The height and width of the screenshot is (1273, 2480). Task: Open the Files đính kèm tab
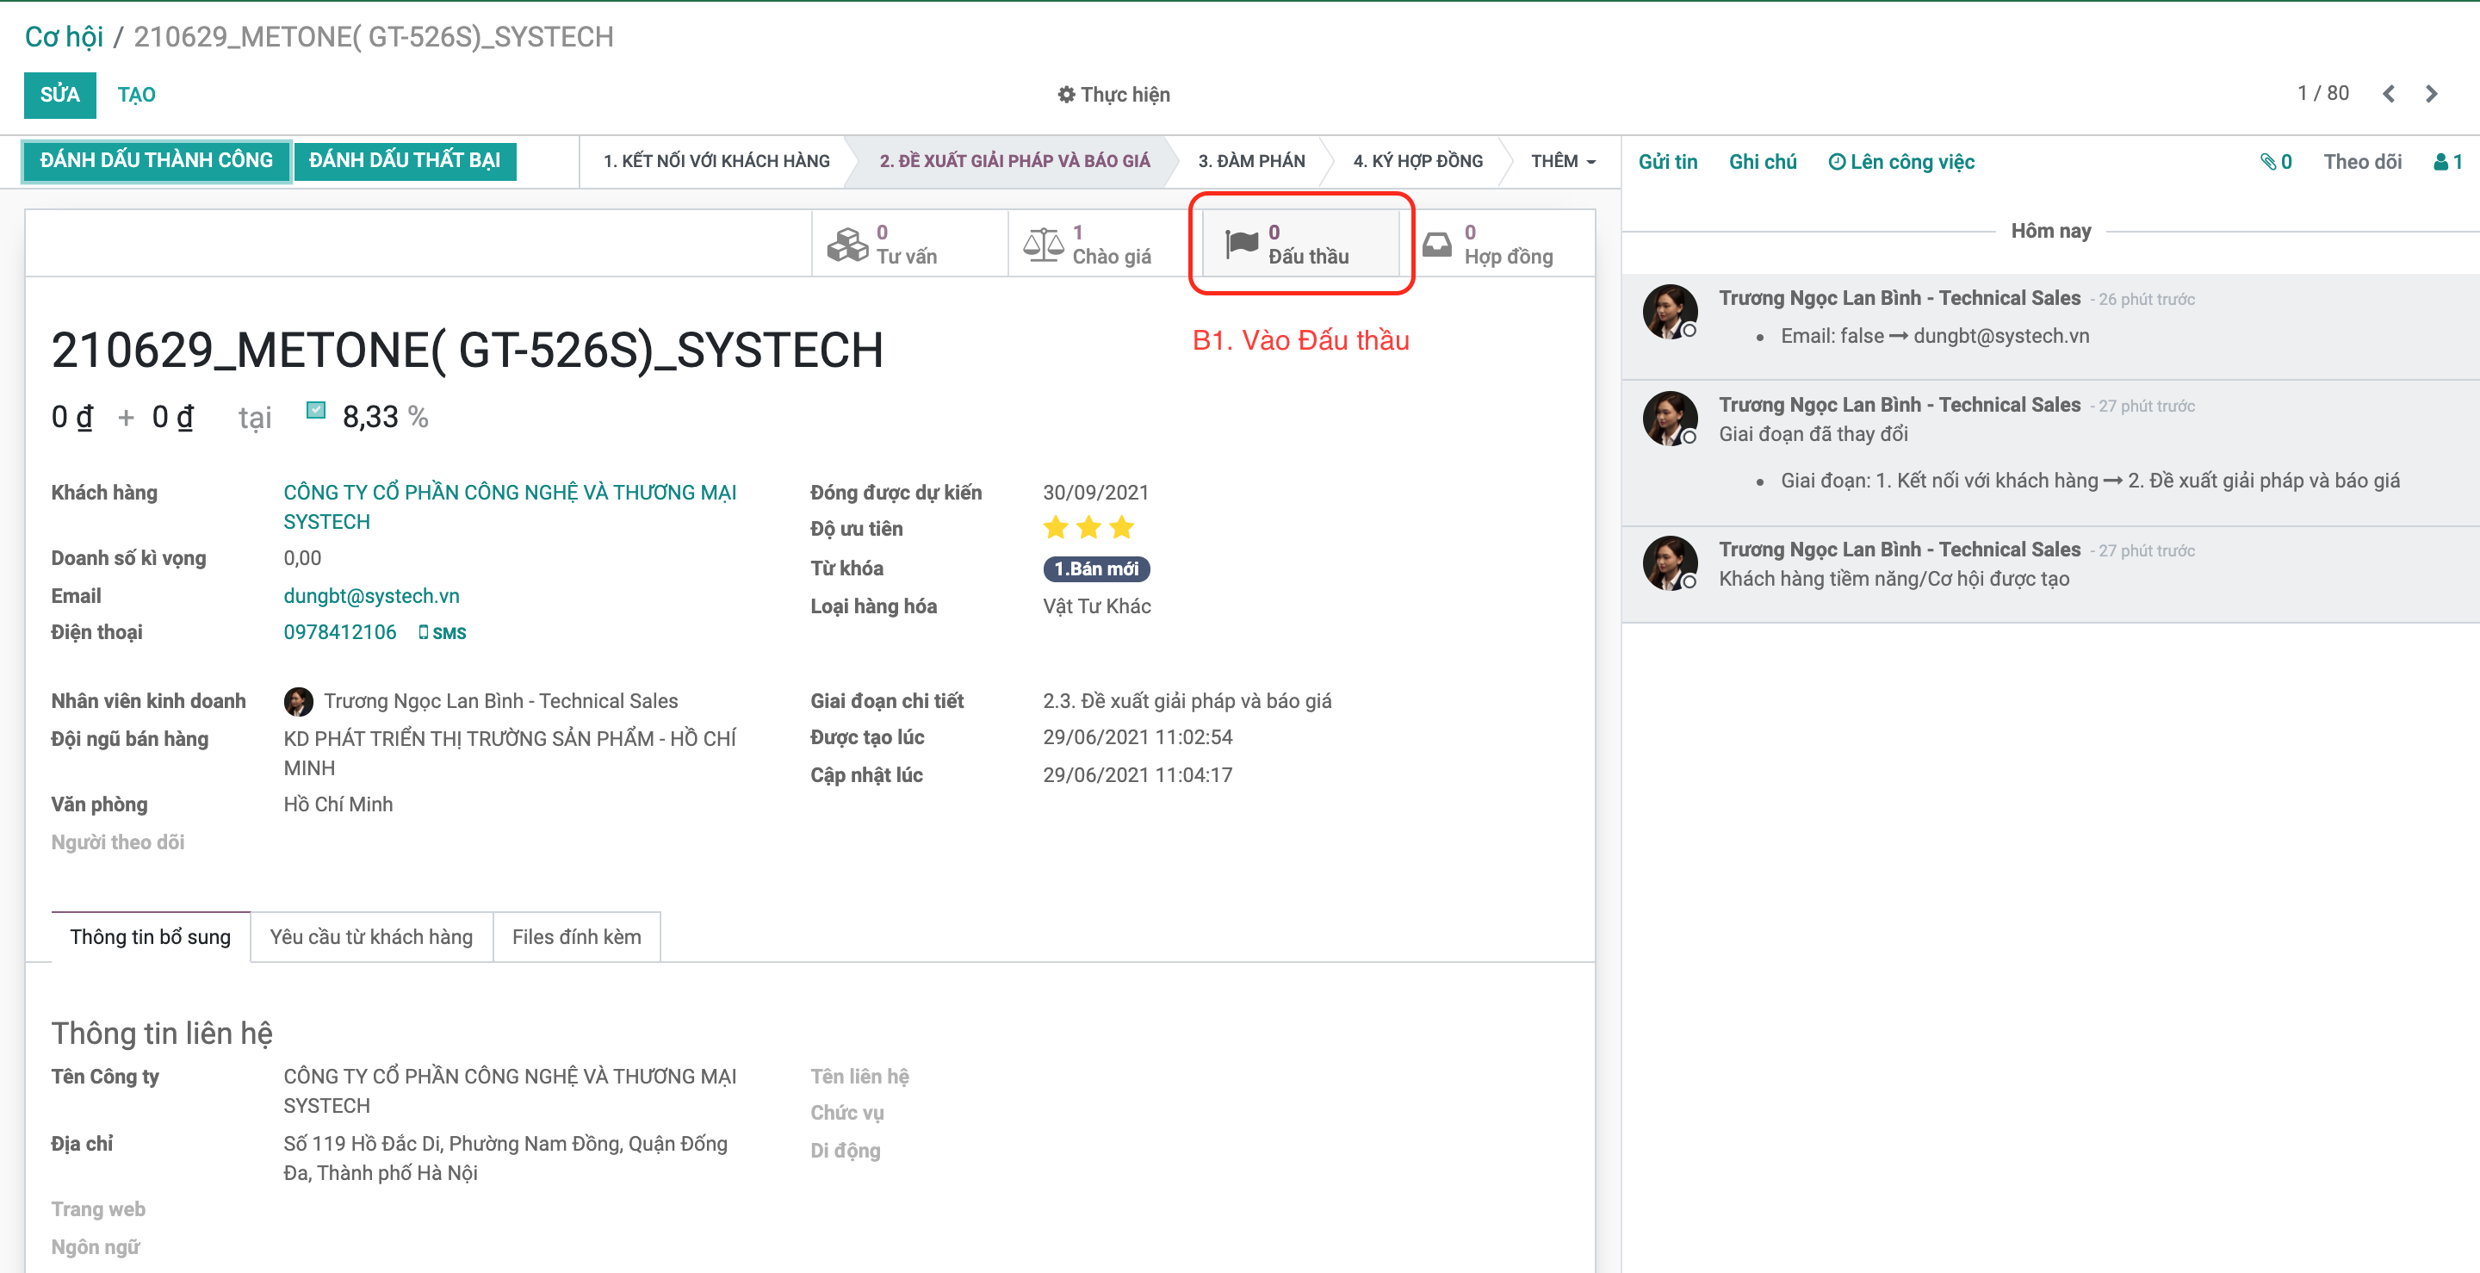576,937
